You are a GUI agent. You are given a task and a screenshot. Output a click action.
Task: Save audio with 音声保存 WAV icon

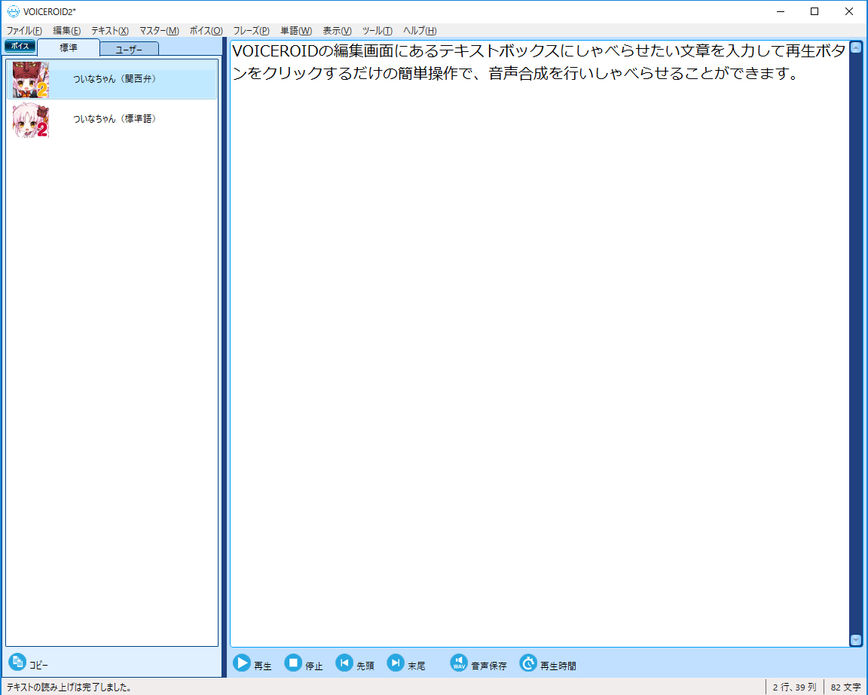click(x=459, y=663)
